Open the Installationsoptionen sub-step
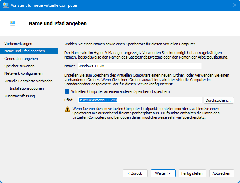240x183 pixels. [x=27, y=88]
